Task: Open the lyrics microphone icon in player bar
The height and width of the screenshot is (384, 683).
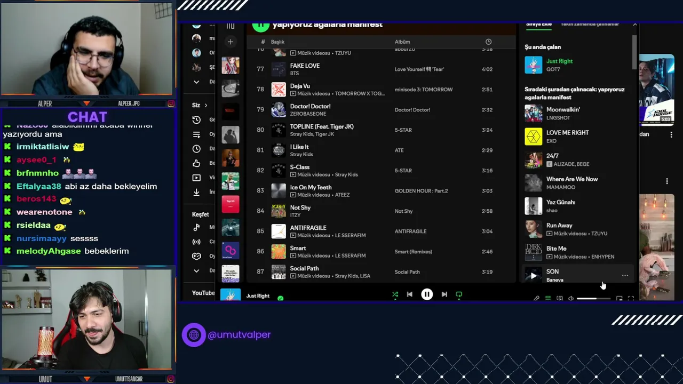Action: click(536, 299)
